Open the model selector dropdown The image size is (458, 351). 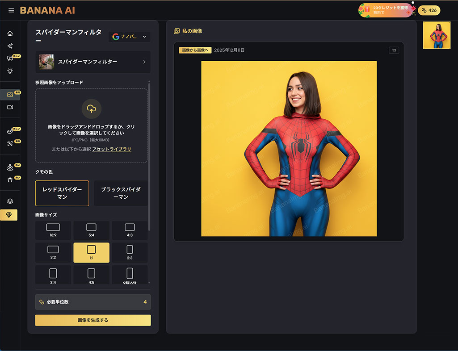(x=129, y=37)
